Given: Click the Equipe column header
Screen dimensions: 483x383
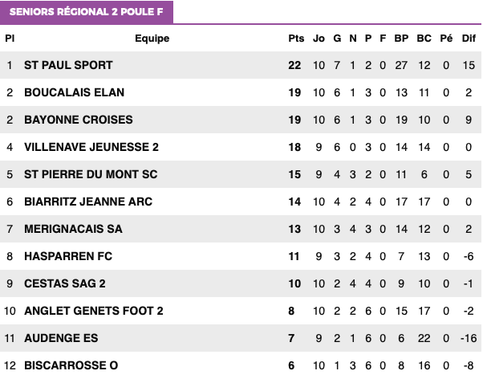Looking at the screenshot, I should click(152, 39).
